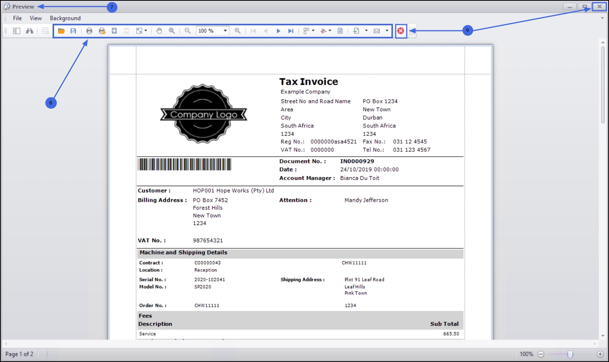Select the Magnifier tool
The image size is (609, 362).
coord(172,31)
